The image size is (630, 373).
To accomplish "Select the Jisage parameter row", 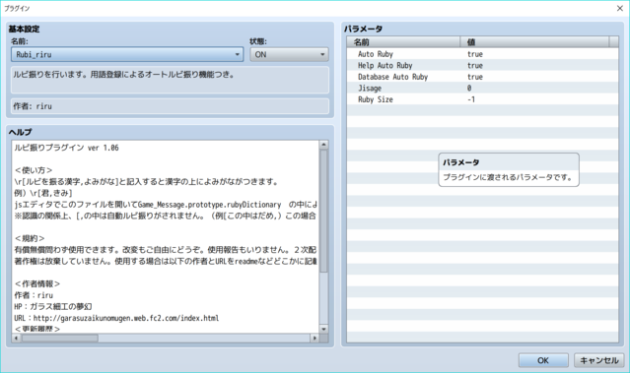I will [482, 88].
